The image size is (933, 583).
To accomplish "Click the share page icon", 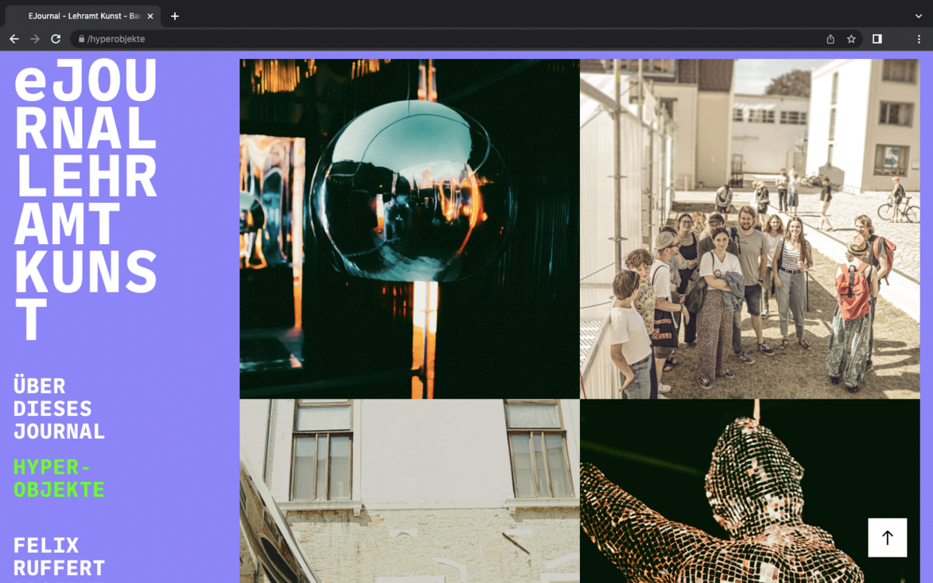I will [x=830, y=39].
